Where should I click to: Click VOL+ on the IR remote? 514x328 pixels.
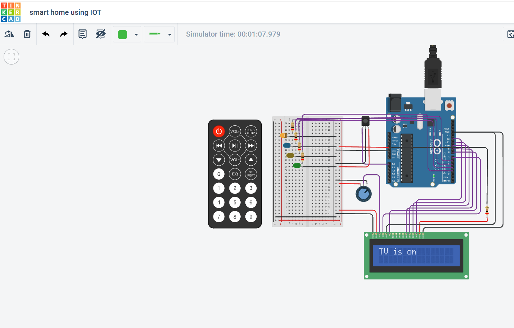coord(235,131)
